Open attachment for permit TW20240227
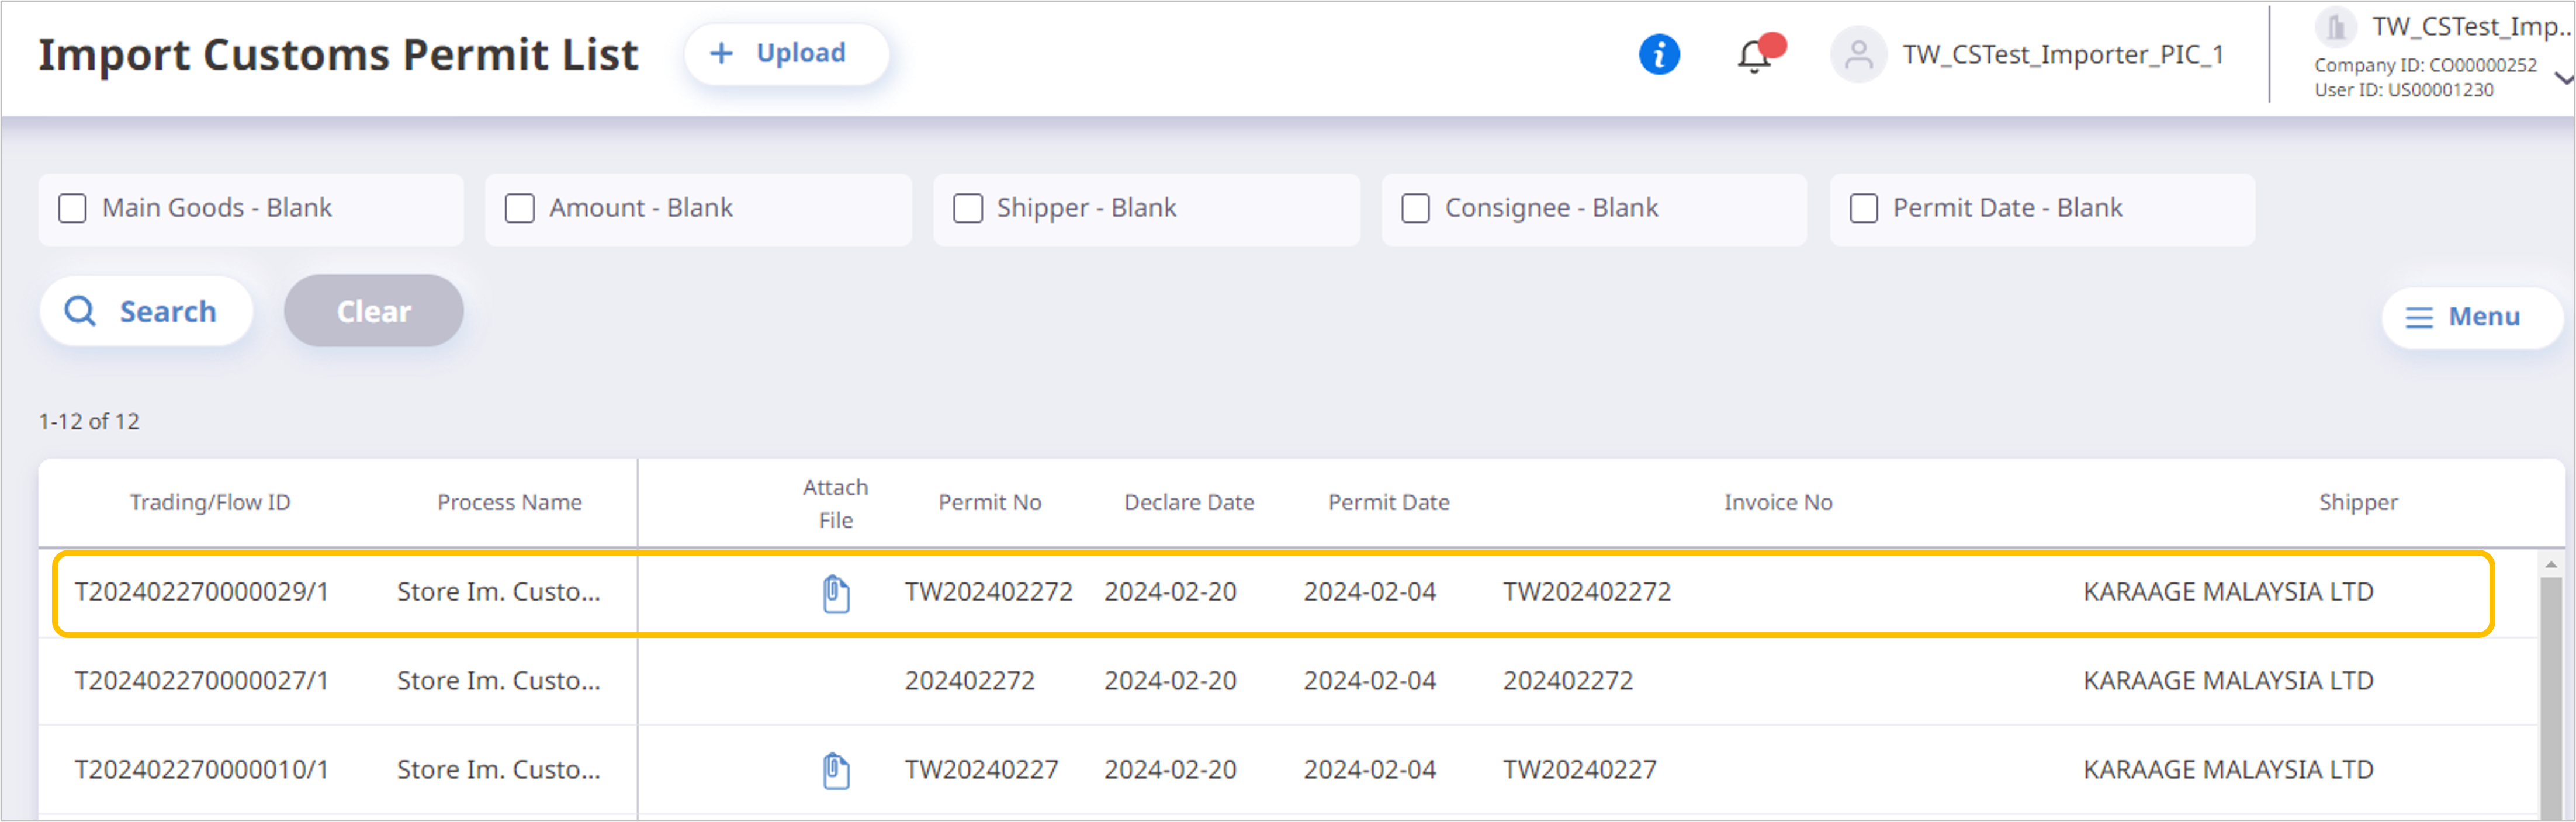The image size is (2576, 822). (x=836, y=771)
